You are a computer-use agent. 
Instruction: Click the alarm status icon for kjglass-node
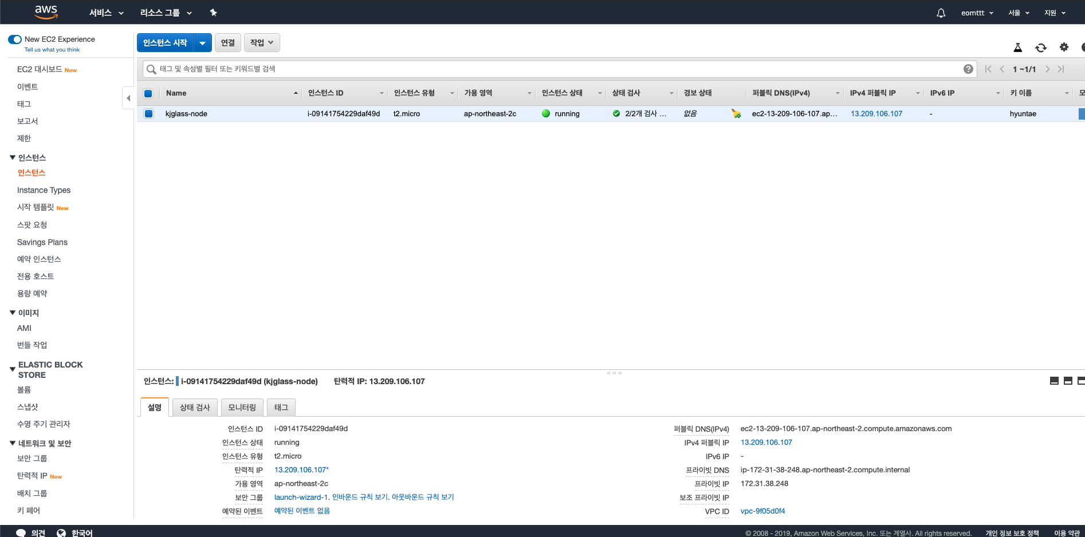[736, 113]
